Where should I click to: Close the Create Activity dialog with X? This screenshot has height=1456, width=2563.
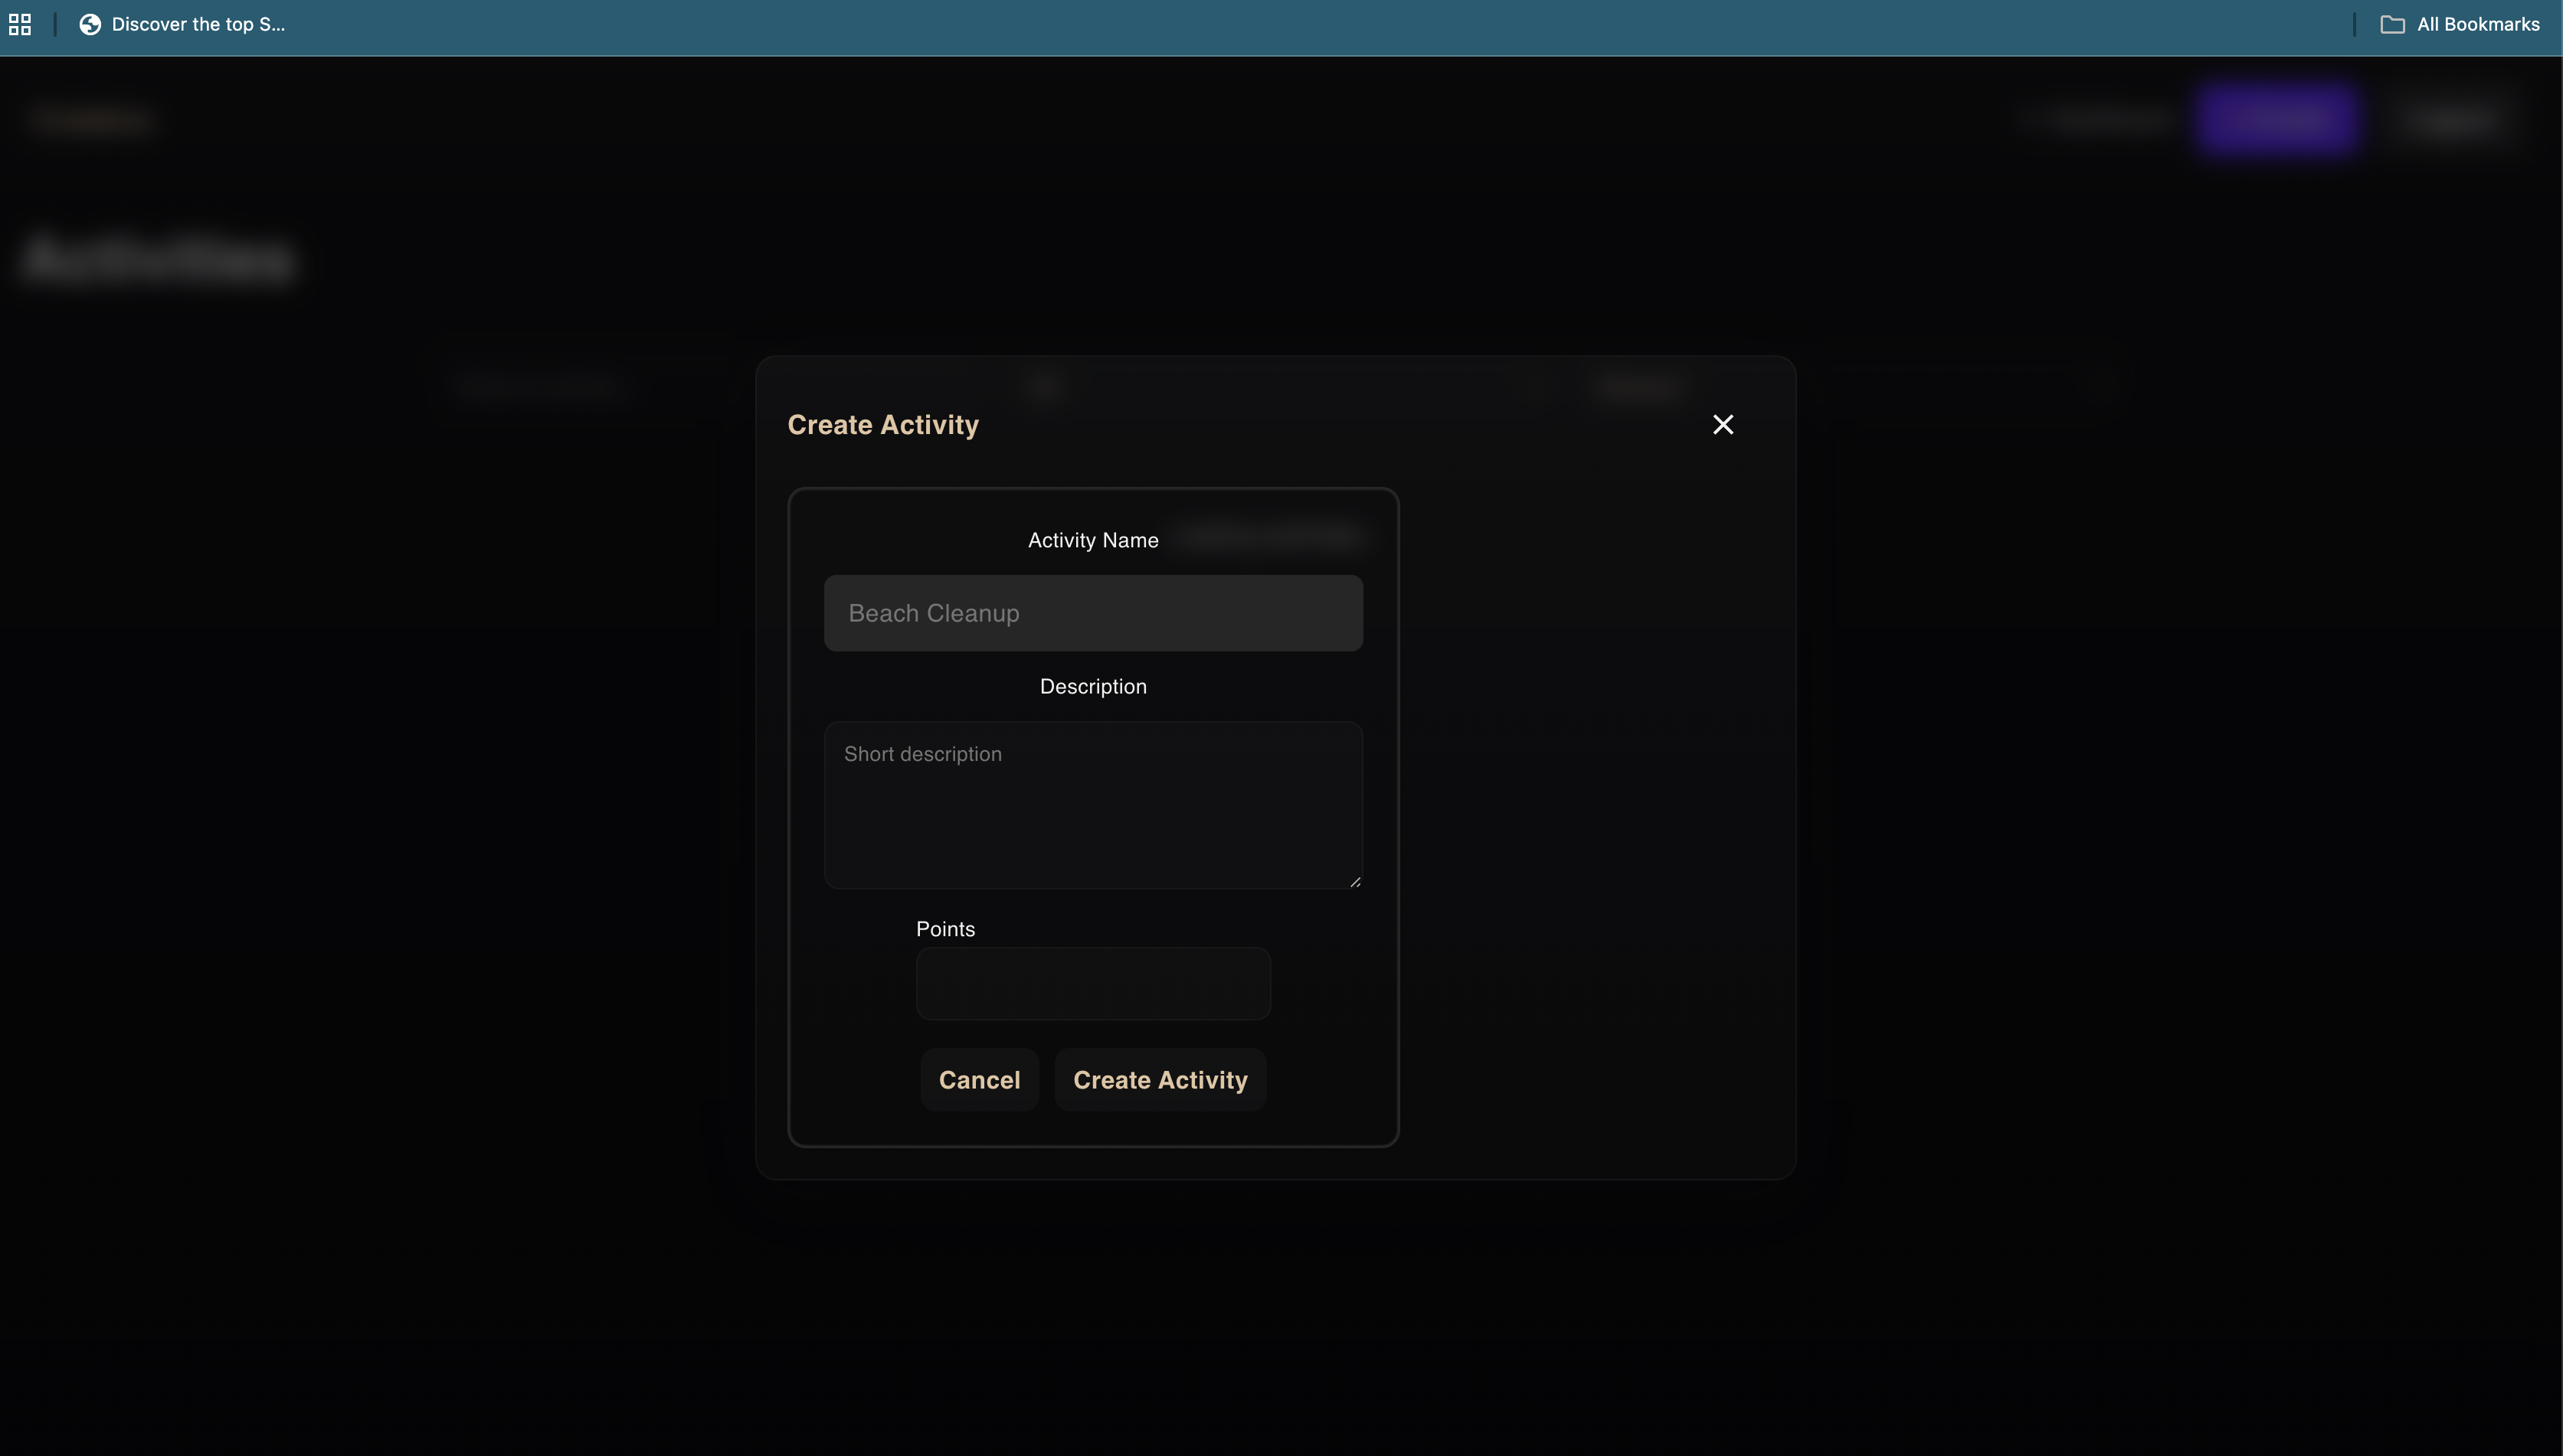tap(1723, 425)
